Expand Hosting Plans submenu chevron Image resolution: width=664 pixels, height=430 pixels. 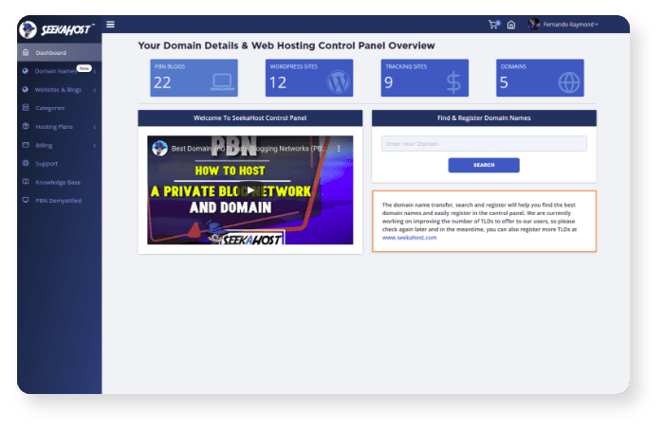(95, 127)
